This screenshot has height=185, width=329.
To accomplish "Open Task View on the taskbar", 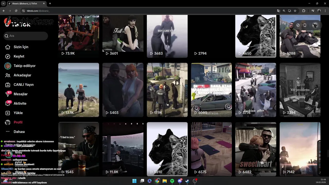I will pos(142,181).
